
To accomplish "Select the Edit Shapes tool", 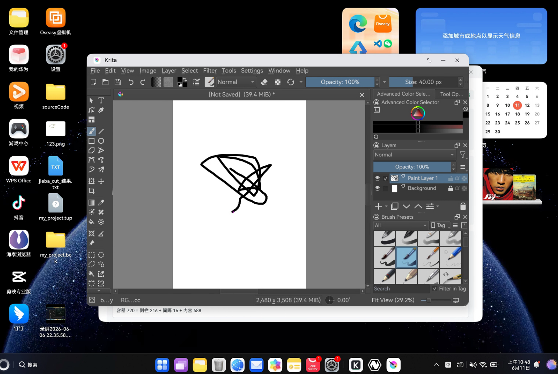I will (92, 110).
